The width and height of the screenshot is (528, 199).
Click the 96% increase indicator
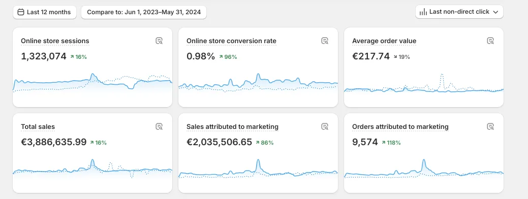228,57
